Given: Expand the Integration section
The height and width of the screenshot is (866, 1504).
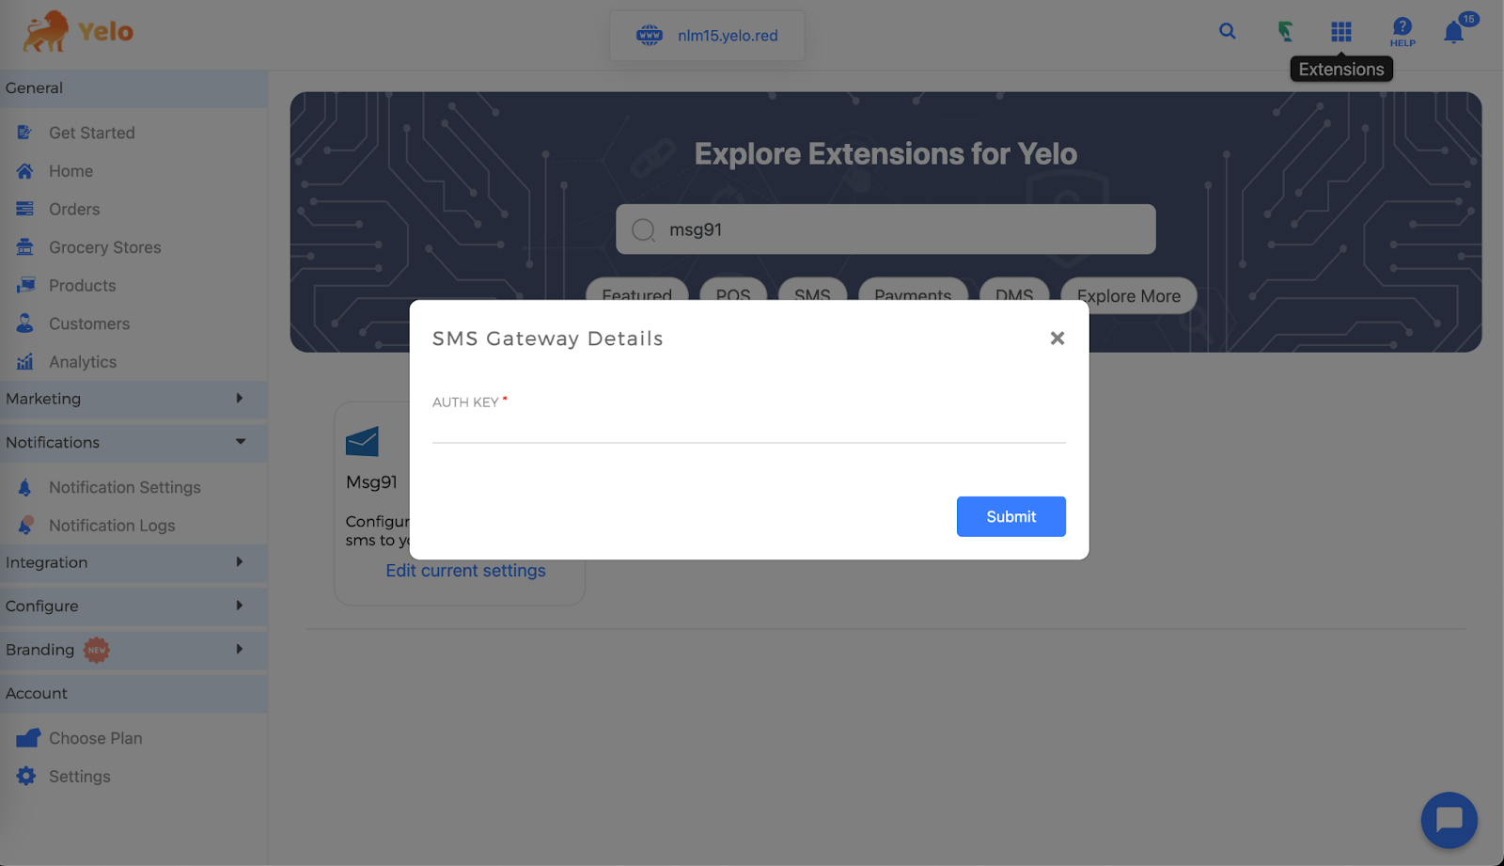Looking at the screenshot, I should coord(133,562).
